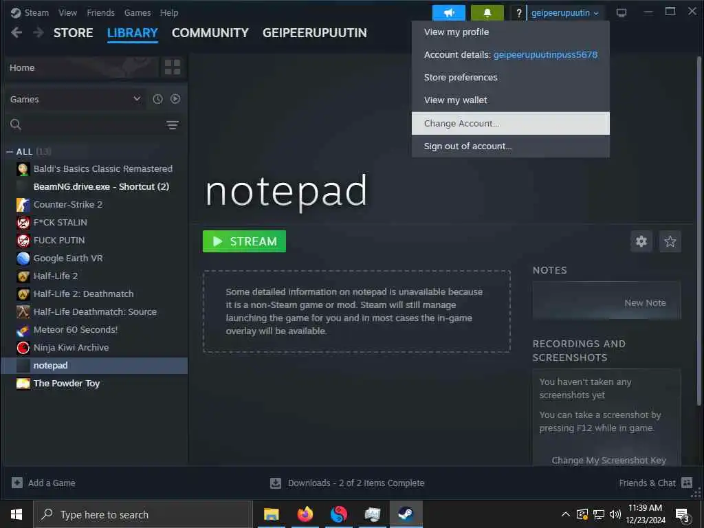The image size is (704, 528).
Task: Click the library search magnifier icon
Action: click(16, 124)
